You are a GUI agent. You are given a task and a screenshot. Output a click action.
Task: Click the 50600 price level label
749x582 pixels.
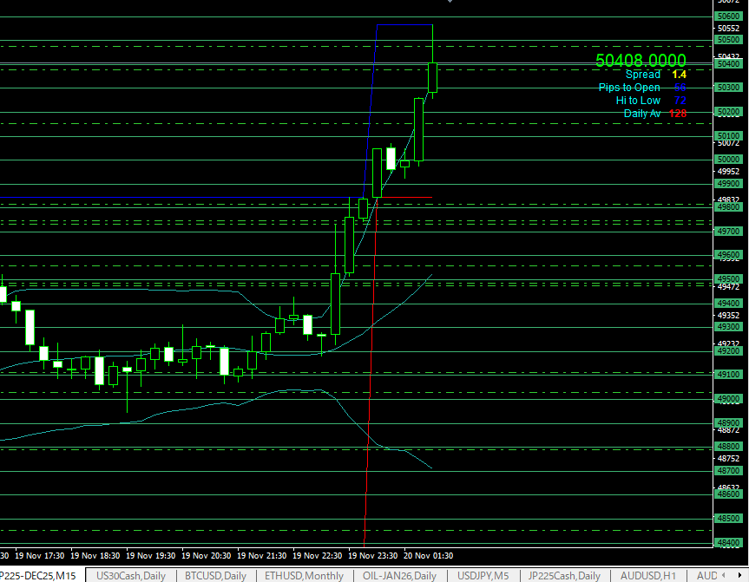727,16
